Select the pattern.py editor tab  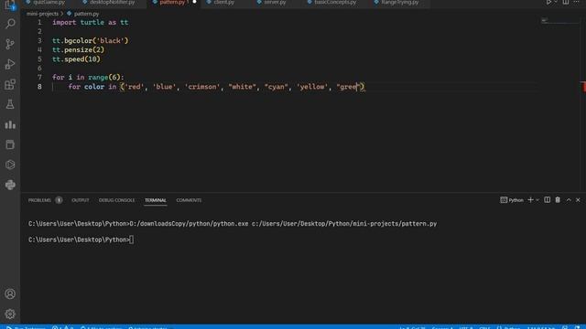click(x=172, y=2)
